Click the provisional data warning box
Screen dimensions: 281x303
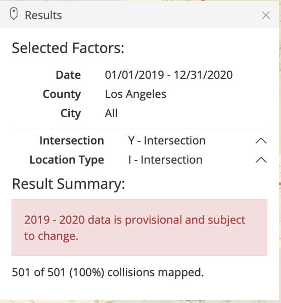point(139,227)
